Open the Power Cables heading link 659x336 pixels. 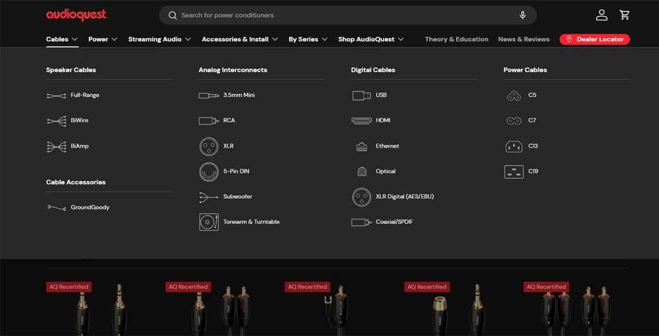pyautogui.click(x=525, y=70)
